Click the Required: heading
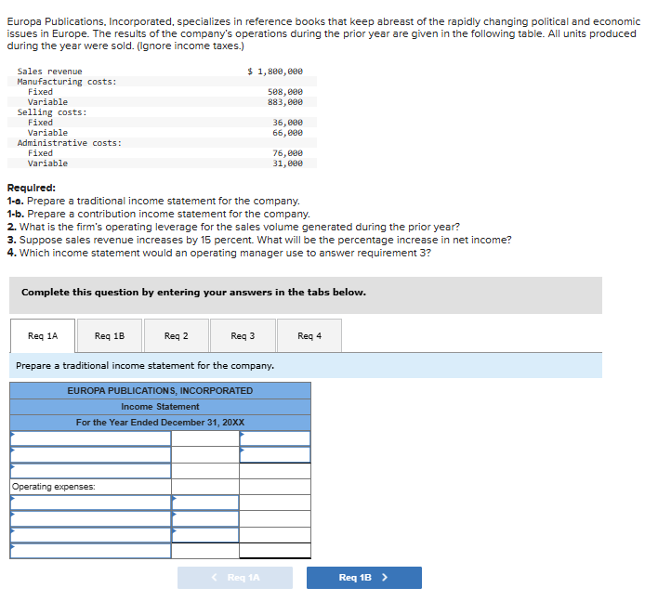Image resolution: width=658 pixels, height=601 pixels. click(x=32, y=188)
